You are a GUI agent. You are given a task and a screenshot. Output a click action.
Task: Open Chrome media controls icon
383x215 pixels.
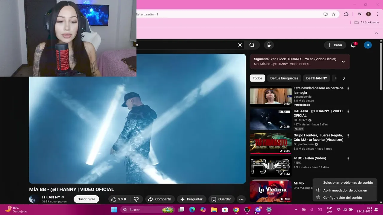(360, 14)
